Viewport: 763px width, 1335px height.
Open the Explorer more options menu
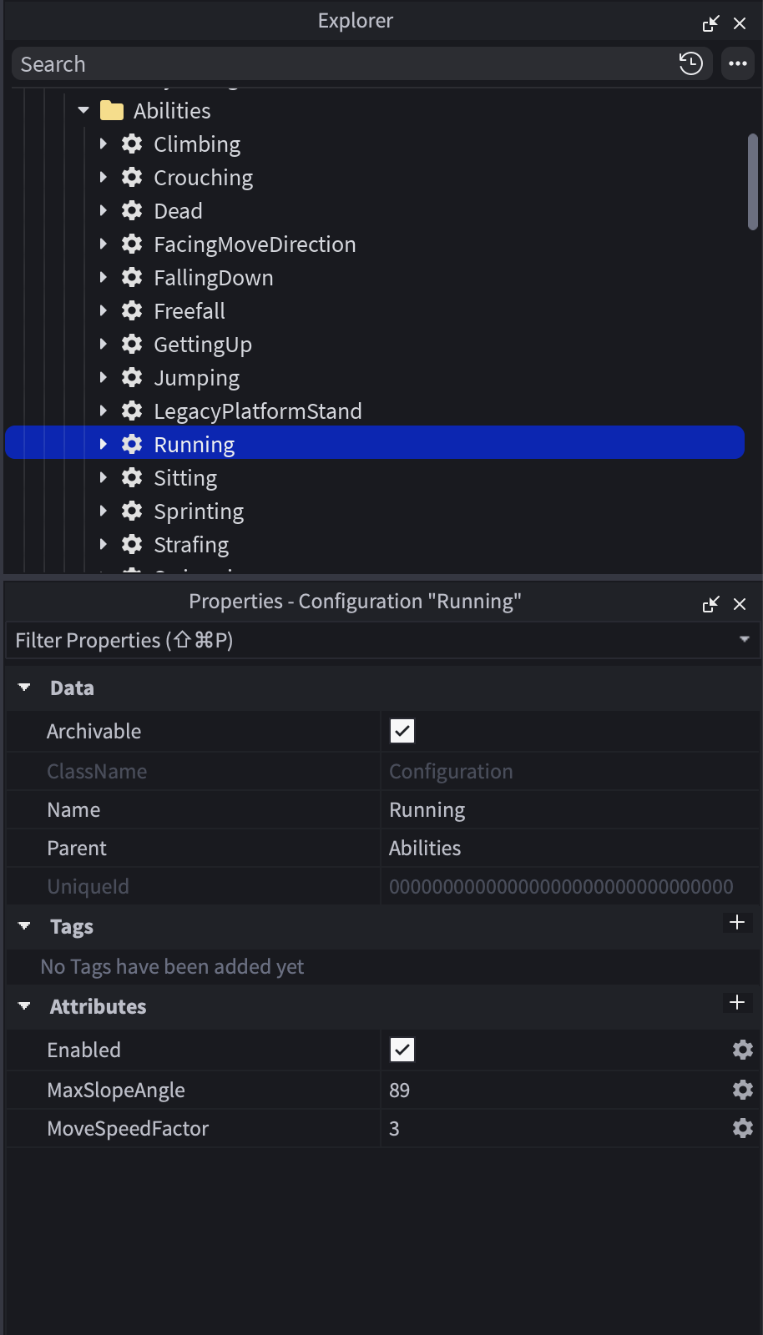coord(738,63)
